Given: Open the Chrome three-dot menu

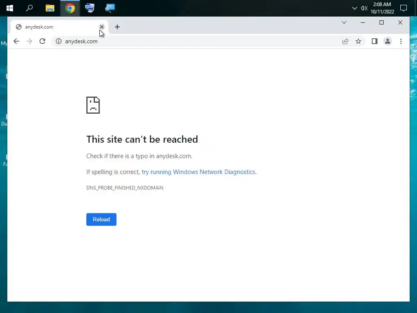Looking at the screenshot, I should pos(401,41).
